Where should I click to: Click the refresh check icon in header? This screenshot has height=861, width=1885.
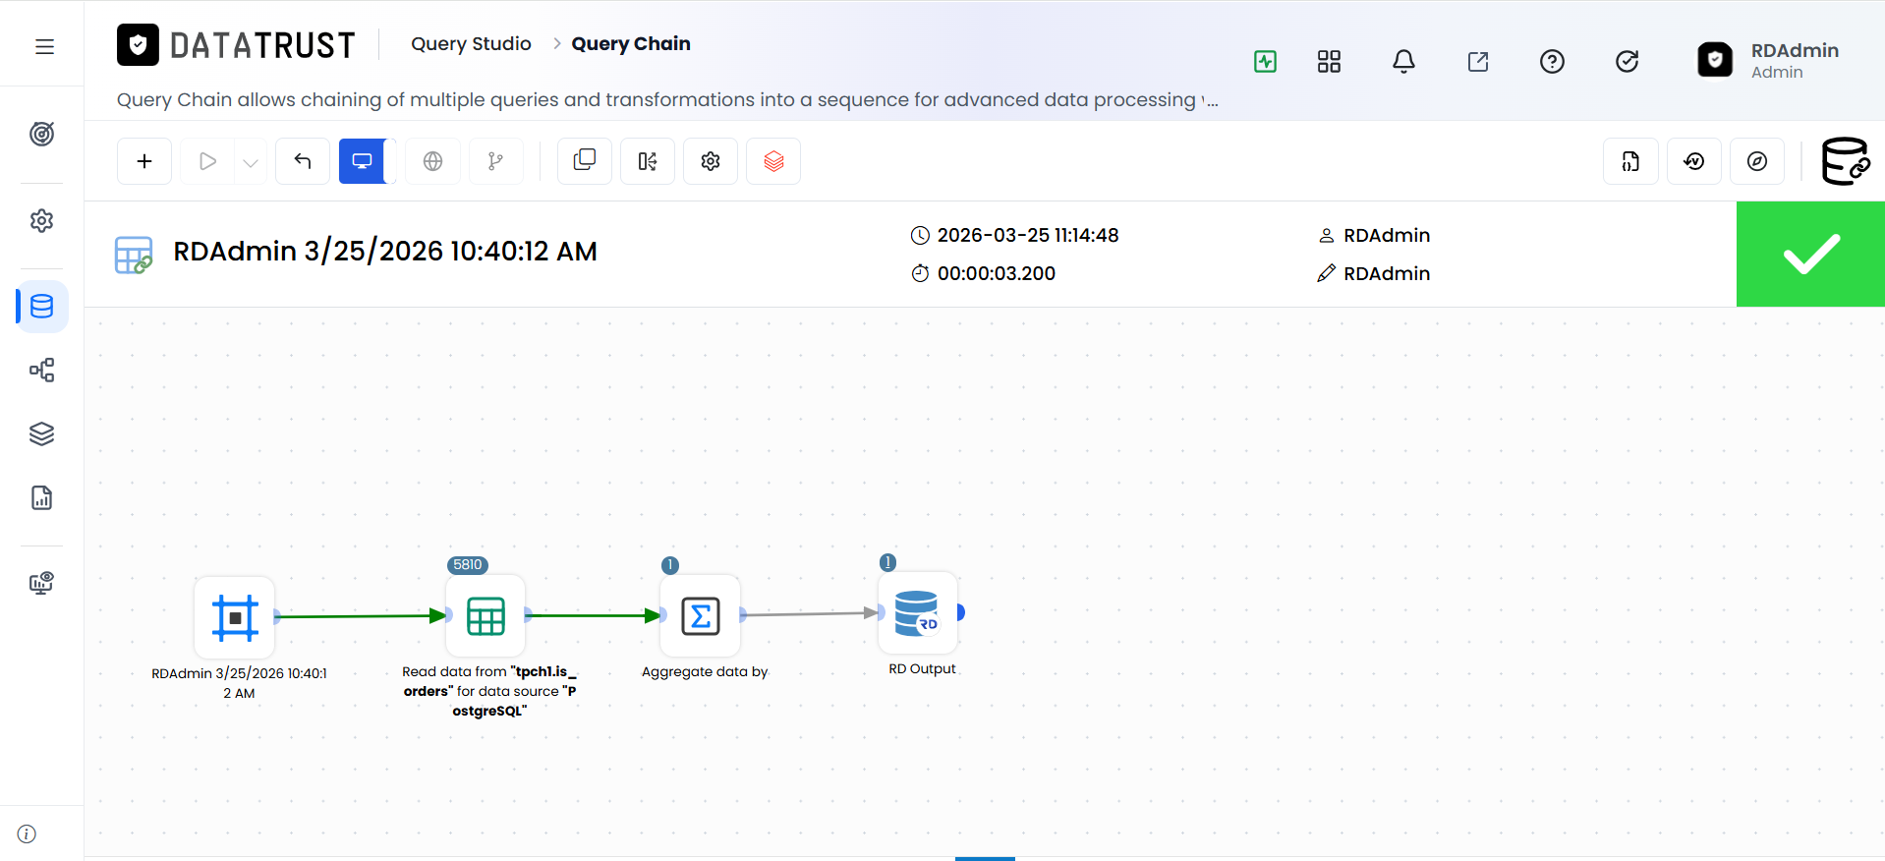point(1628,62)
